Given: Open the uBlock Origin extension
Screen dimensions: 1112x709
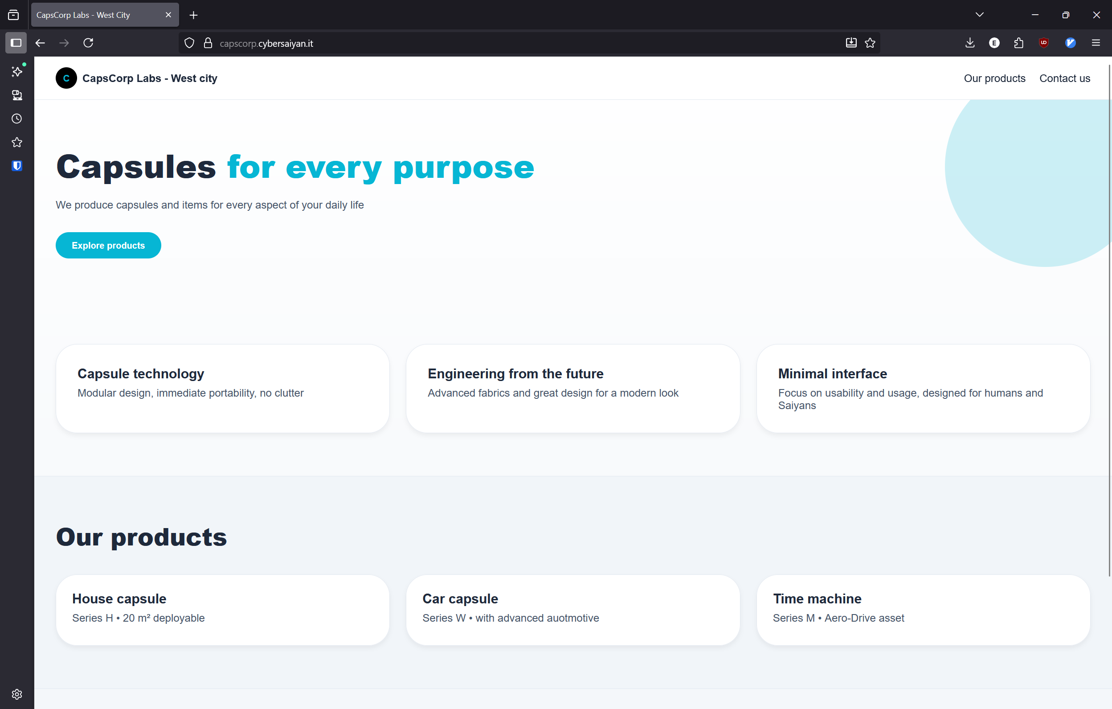Looking at the screenshot, I should pyautogui.click(x=1044, y=43).
